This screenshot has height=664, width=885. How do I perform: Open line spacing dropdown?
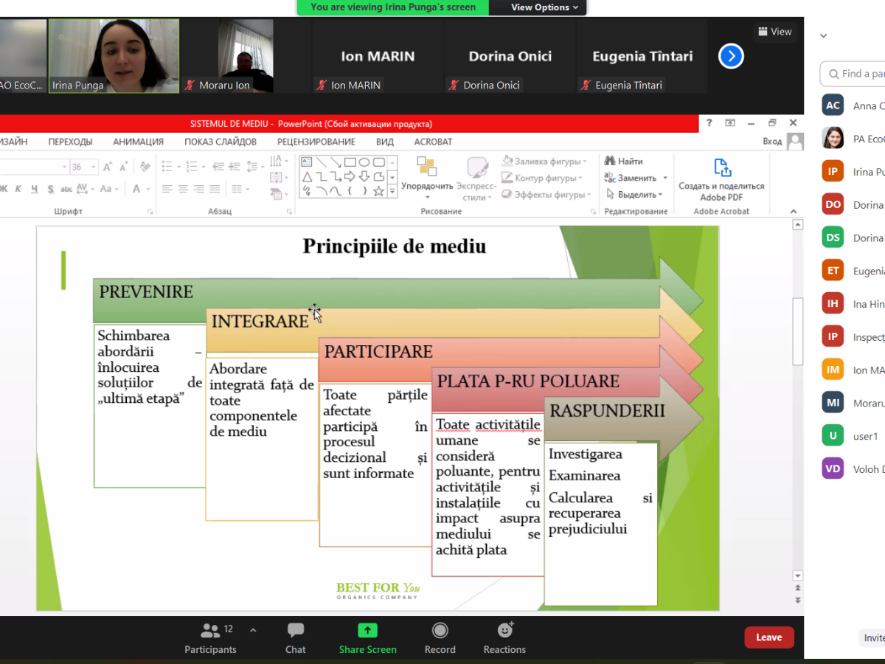[x=255, y=166]
